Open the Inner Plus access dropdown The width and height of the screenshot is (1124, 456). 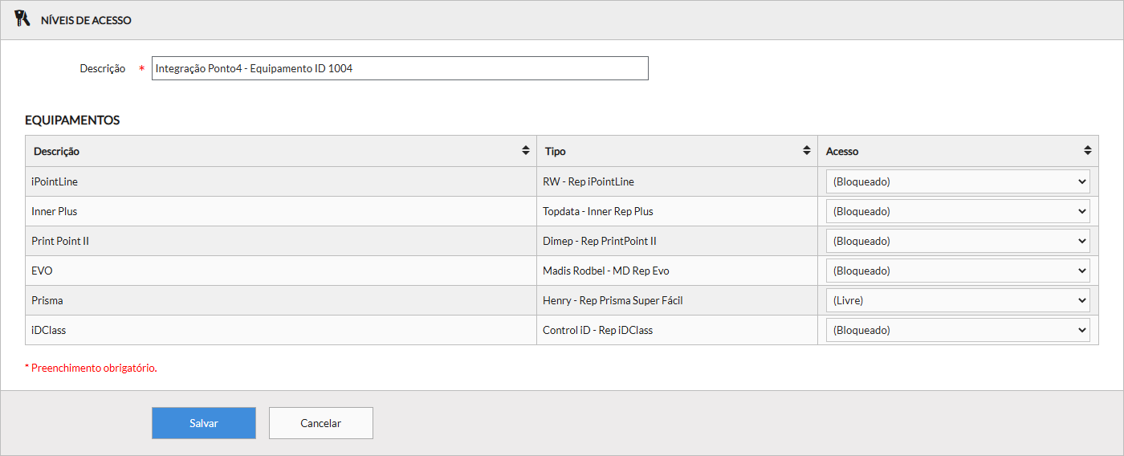(x=957, y=212)
